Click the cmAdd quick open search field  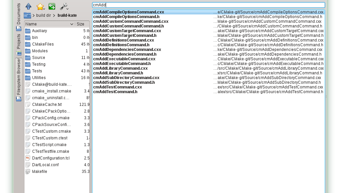point(208,5)
